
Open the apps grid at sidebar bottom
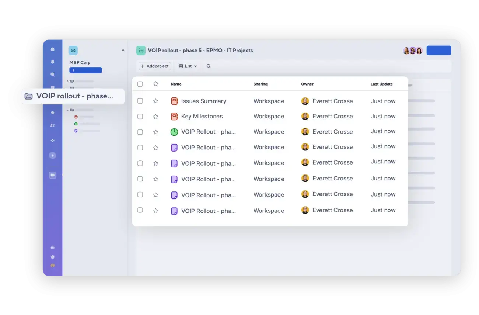52,247
